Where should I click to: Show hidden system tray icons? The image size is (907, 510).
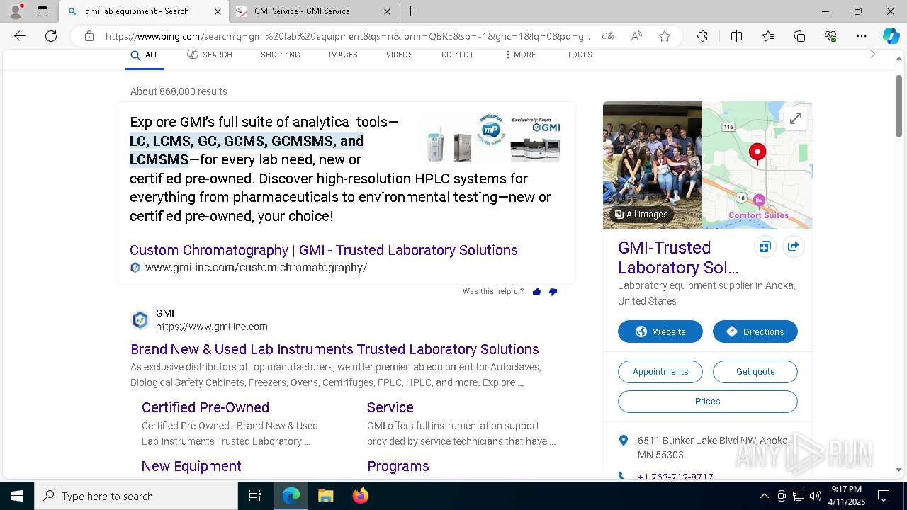pyautogui.click(x=764, y=496)
